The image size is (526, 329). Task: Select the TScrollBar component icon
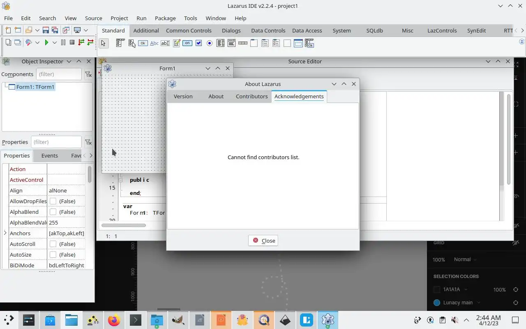pos(243,43)
